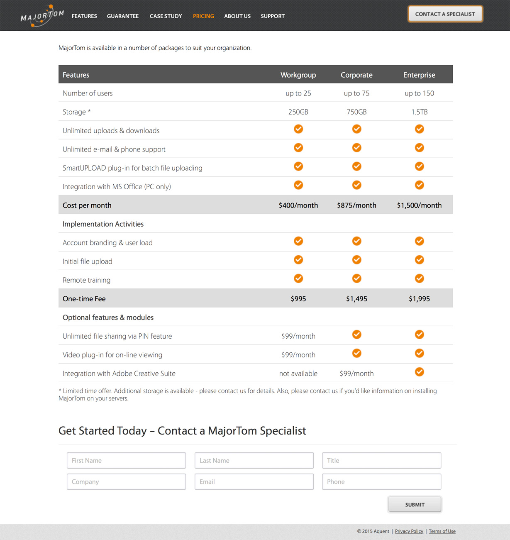The image size is (510, 540).
Task: Click Enterprise checkmark for Remote training
Action: 419,279
